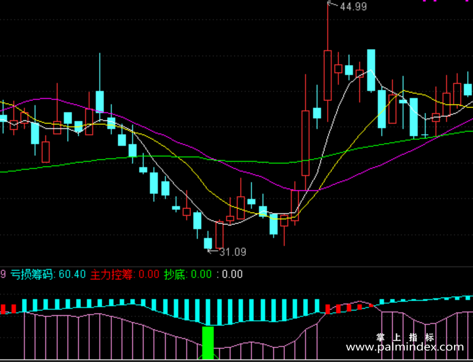Click the red 0.00 value beside 主力控筹

pos(149,274)
